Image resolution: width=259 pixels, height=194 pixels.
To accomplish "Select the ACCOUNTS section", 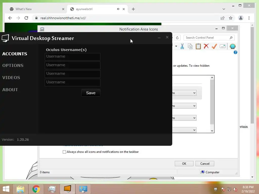I will pyautogui.click(x=15, y=54).
